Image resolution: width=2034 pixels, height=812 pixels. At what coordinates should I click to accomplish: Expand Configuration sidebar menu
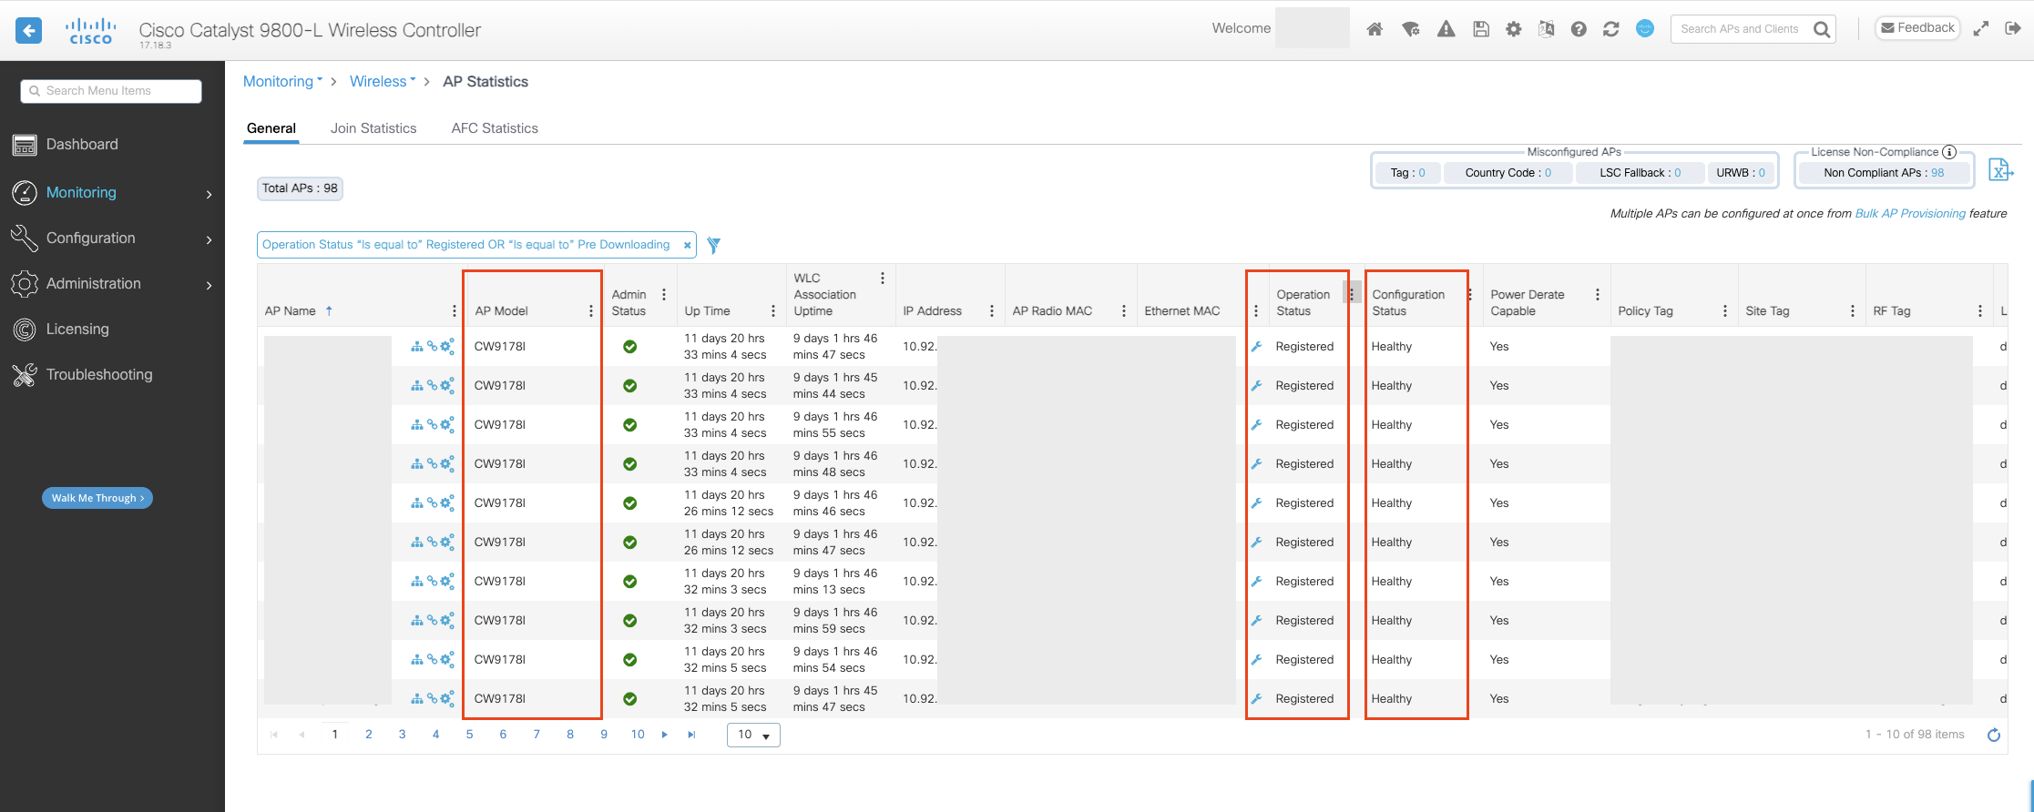pos(112,239)
